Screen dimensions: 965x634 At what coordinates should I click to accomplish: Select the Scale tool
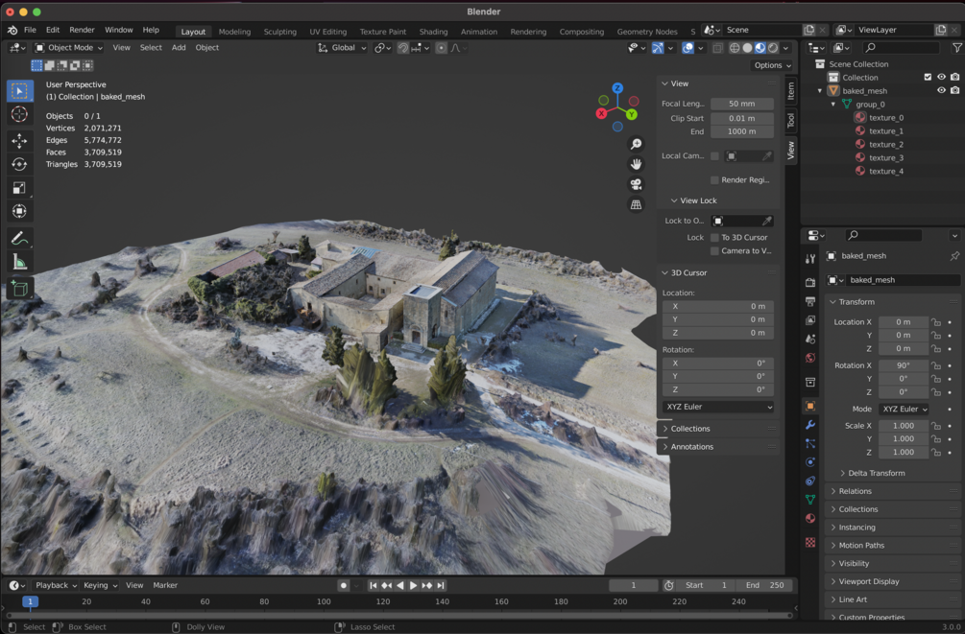pos(20,188)
